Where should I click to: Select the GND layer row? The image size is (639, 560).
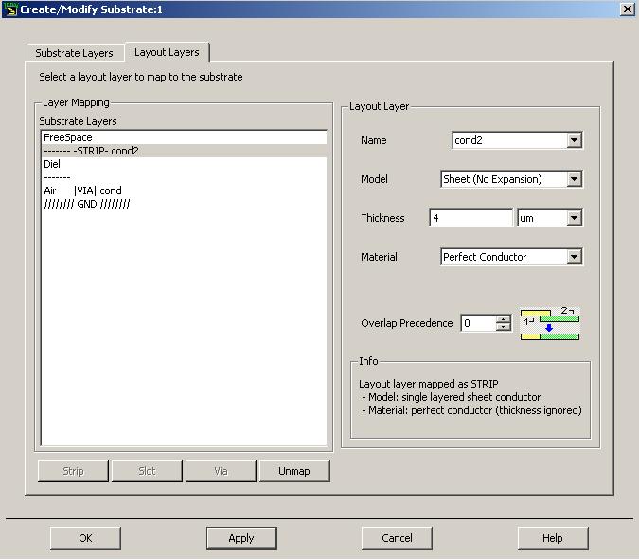pos(184,204)
